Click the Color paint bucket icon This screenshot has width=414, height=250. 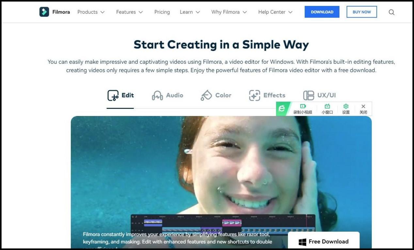[x=206, y=95]
